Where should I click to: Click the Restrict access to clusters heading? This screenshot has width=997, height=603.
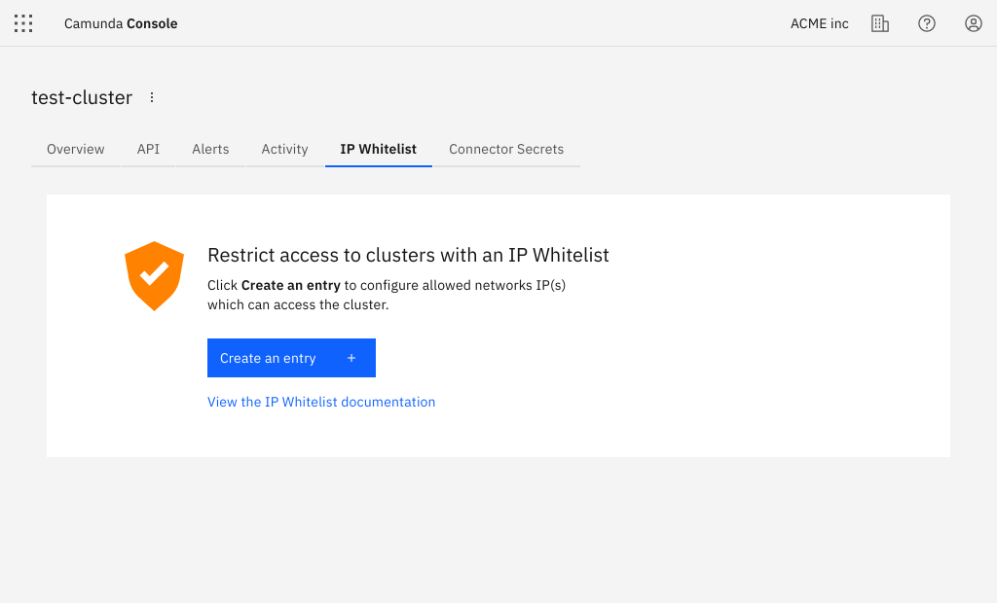tap(408, 255)
